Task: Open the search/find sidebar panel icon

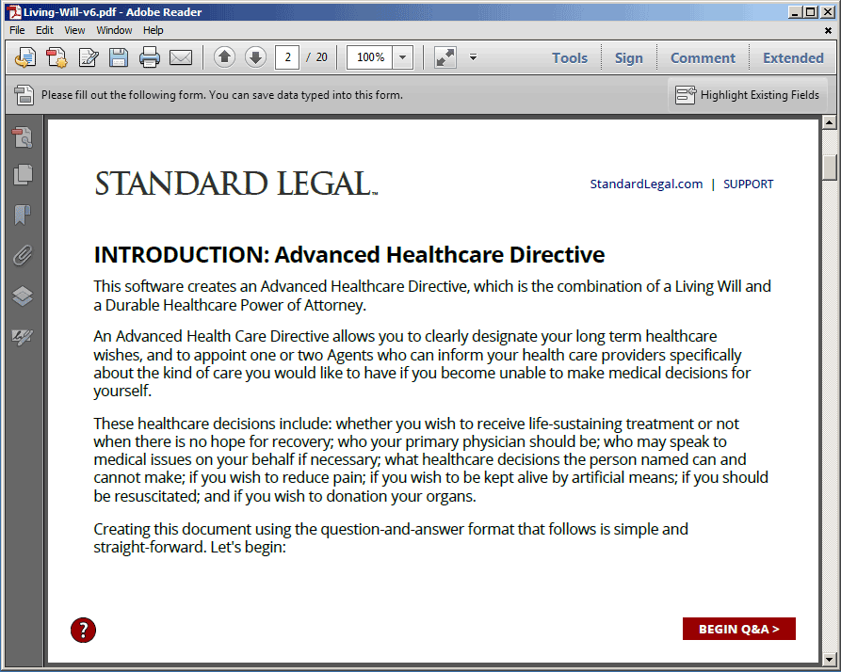Action: 23,137
